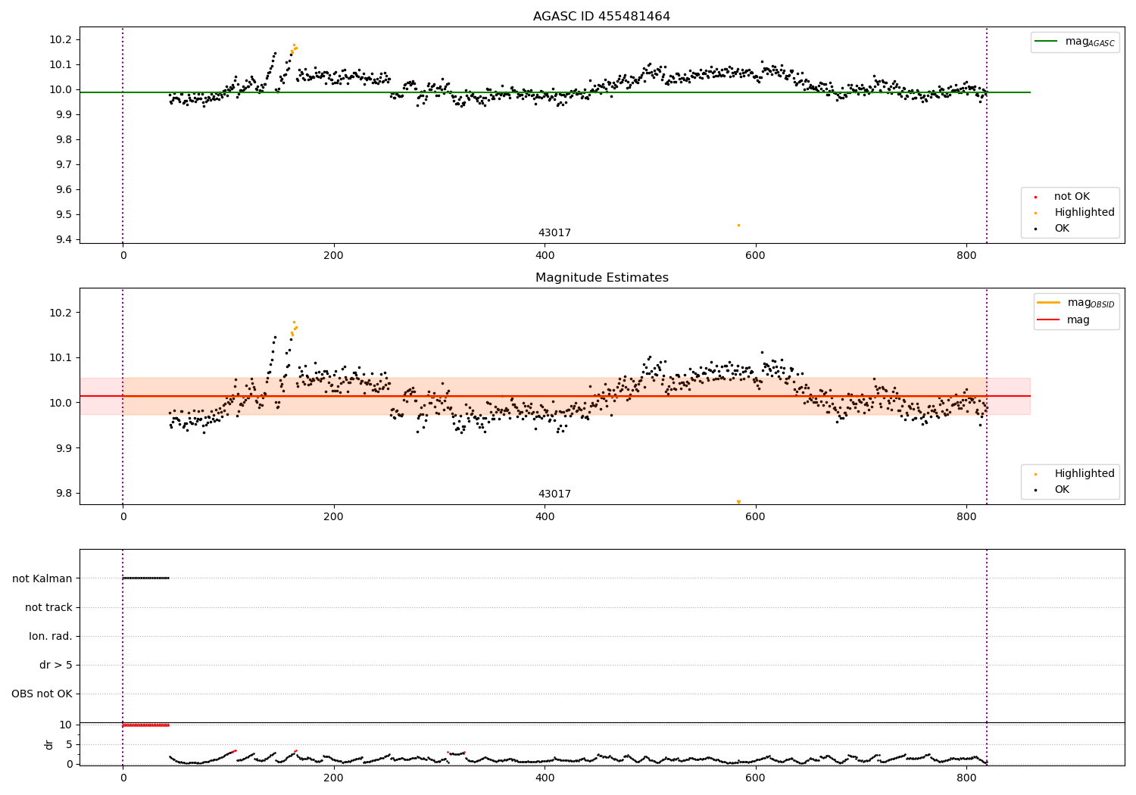Click the '43017' label in the top plot
1136x795 pixels.
tap(554, 233)
